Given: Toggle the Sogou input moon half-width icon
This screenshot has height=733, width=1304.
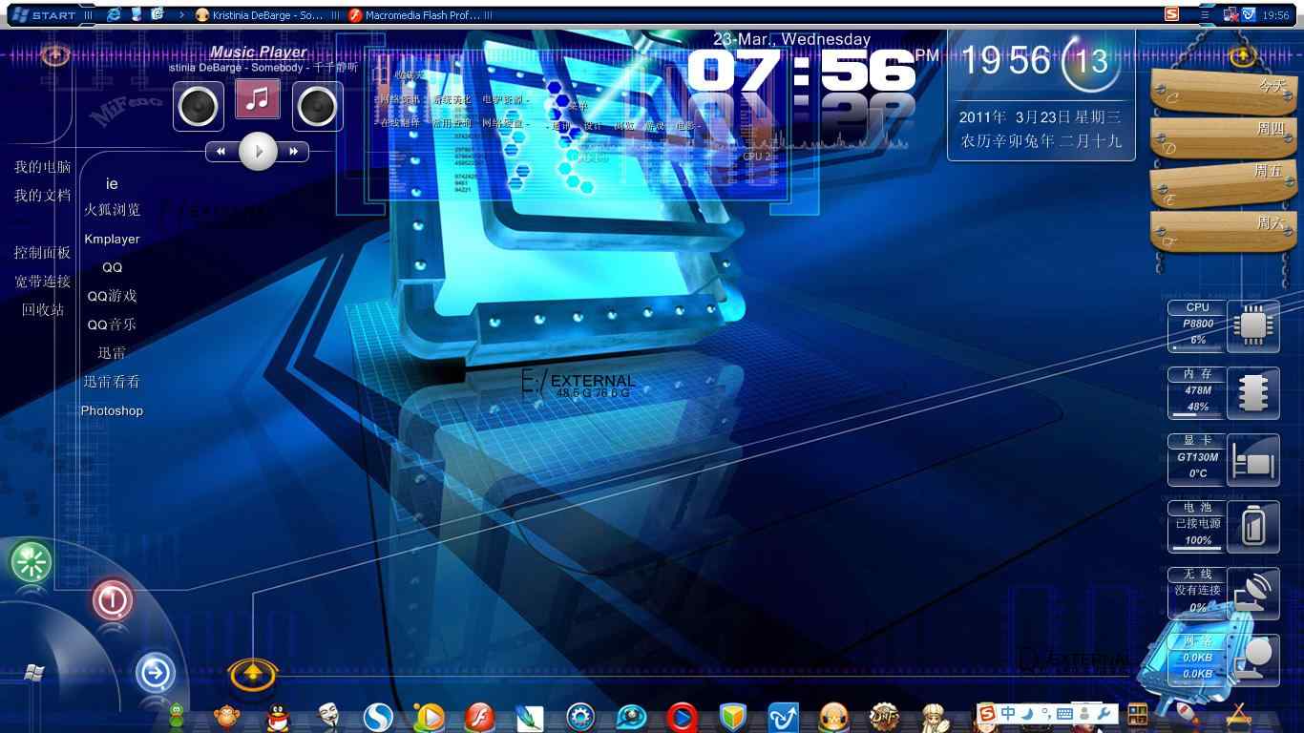Looking at the screenshot, I should coord(1027,713).
